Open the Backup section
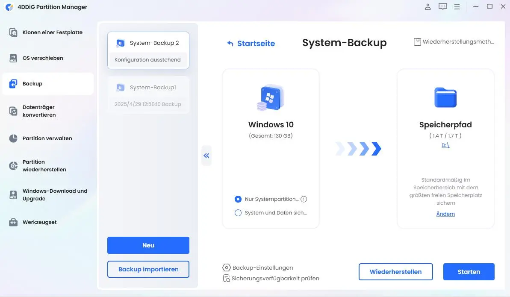 pos(48,84)
